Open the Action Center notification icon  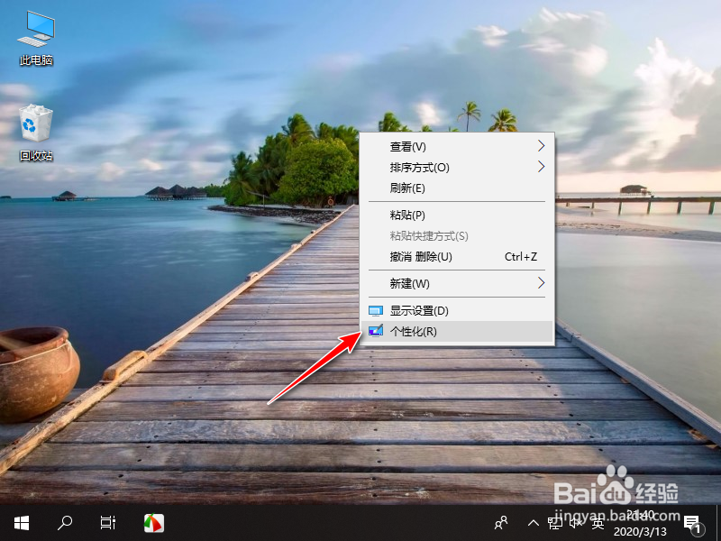692,523
